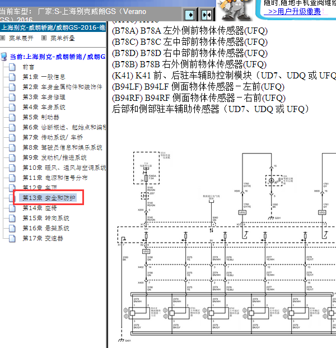Open 第14章 座椅
This screenshot has height=348, width=336.
pyautogui.click(x=40, y=208)
